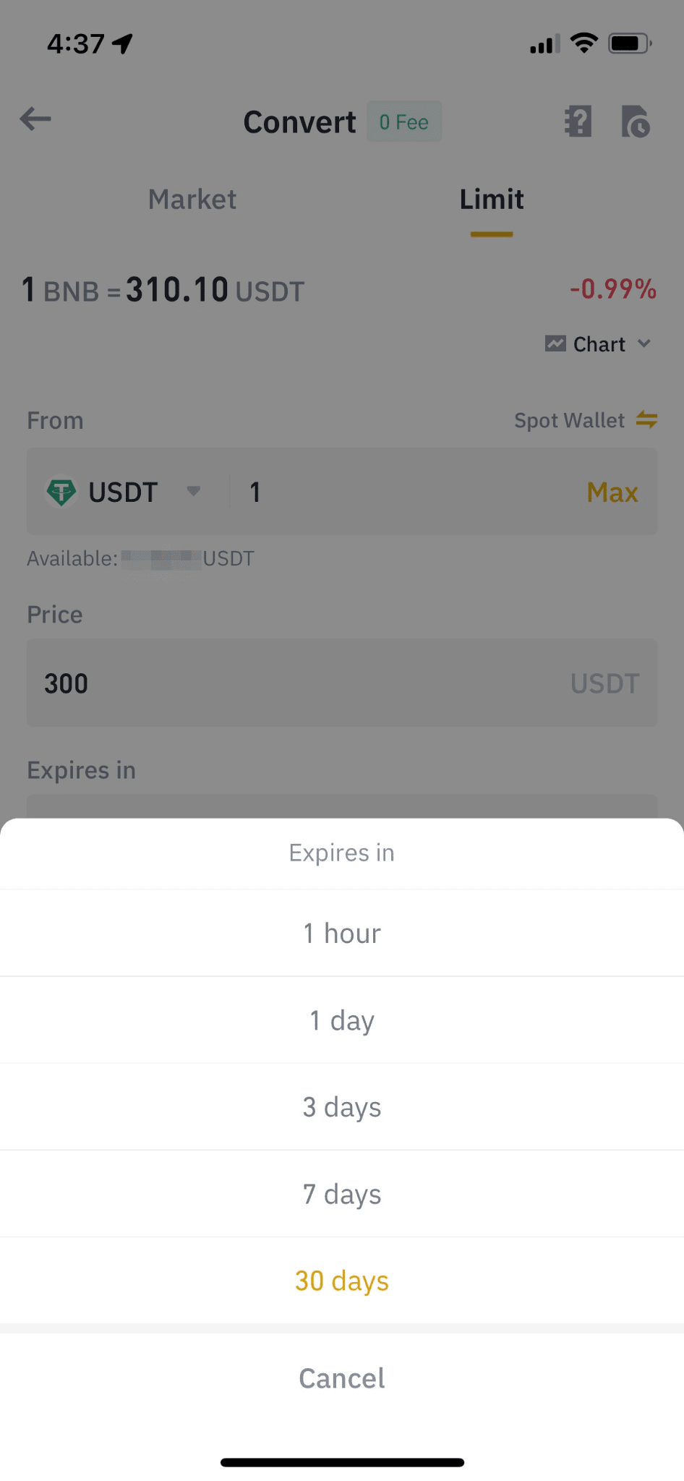This screenshot has height=1481, width=684.
Task: Open the Convert help guide icon
Action: point(578,121)
